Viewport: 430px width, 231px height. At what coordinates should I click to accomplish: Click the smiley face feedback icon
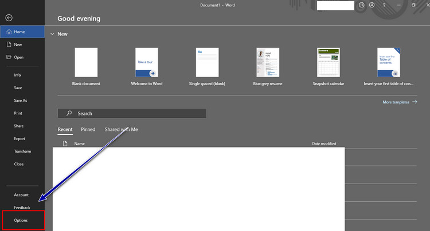pos(362,5)
